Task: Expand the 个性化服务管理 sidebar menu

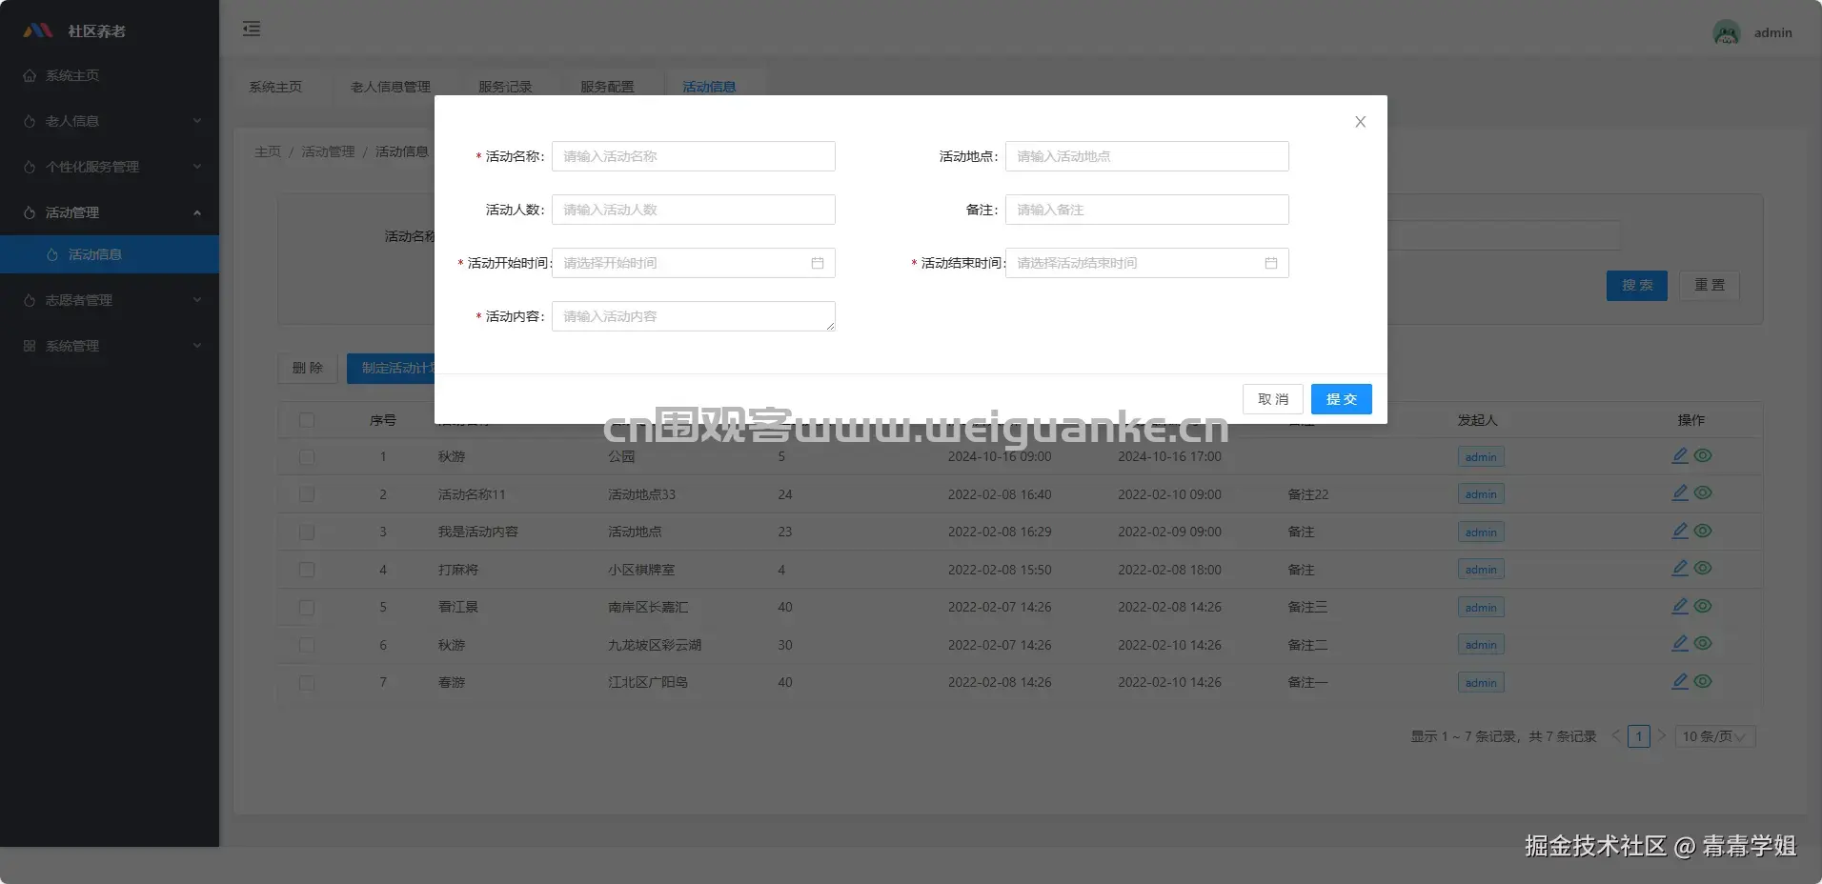Action: [110, 167]
